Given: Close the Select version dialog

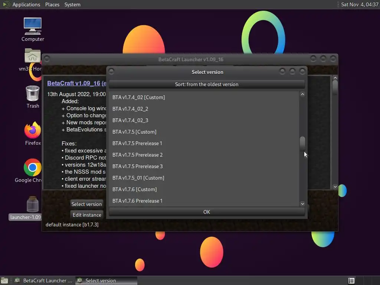Looking at the screenshot, I should 302,71.
